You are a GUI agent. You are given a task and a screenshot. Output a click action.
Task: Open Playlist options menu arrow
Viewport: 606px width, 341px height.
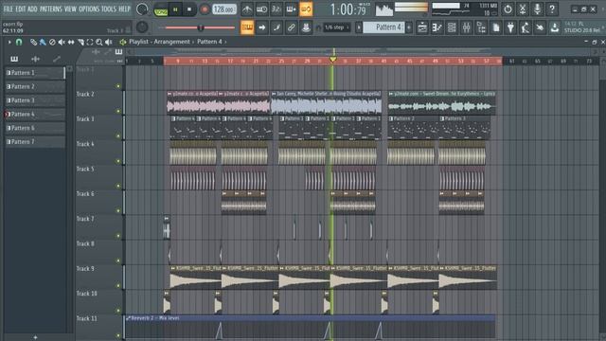pyautogui.click(x=9, y=42)
